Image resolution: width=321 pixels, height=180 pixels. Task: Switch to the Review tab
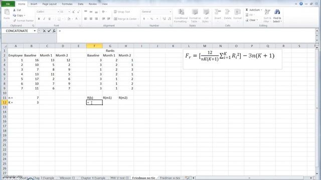(x=92, y=4)
